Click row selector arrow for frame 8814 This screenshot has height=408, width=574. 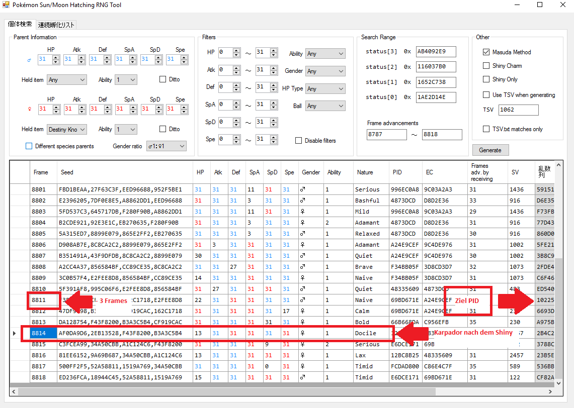pyautogui.click(x=14, y=333)
